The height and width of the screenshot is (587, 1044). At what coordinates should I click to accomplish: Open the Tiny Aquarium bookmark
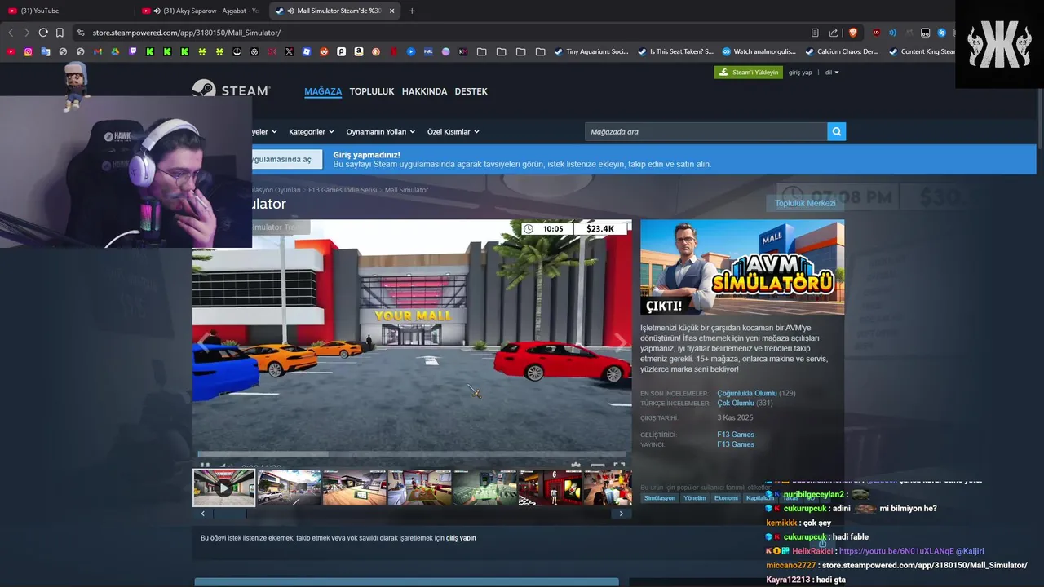(x=591, y=51)
